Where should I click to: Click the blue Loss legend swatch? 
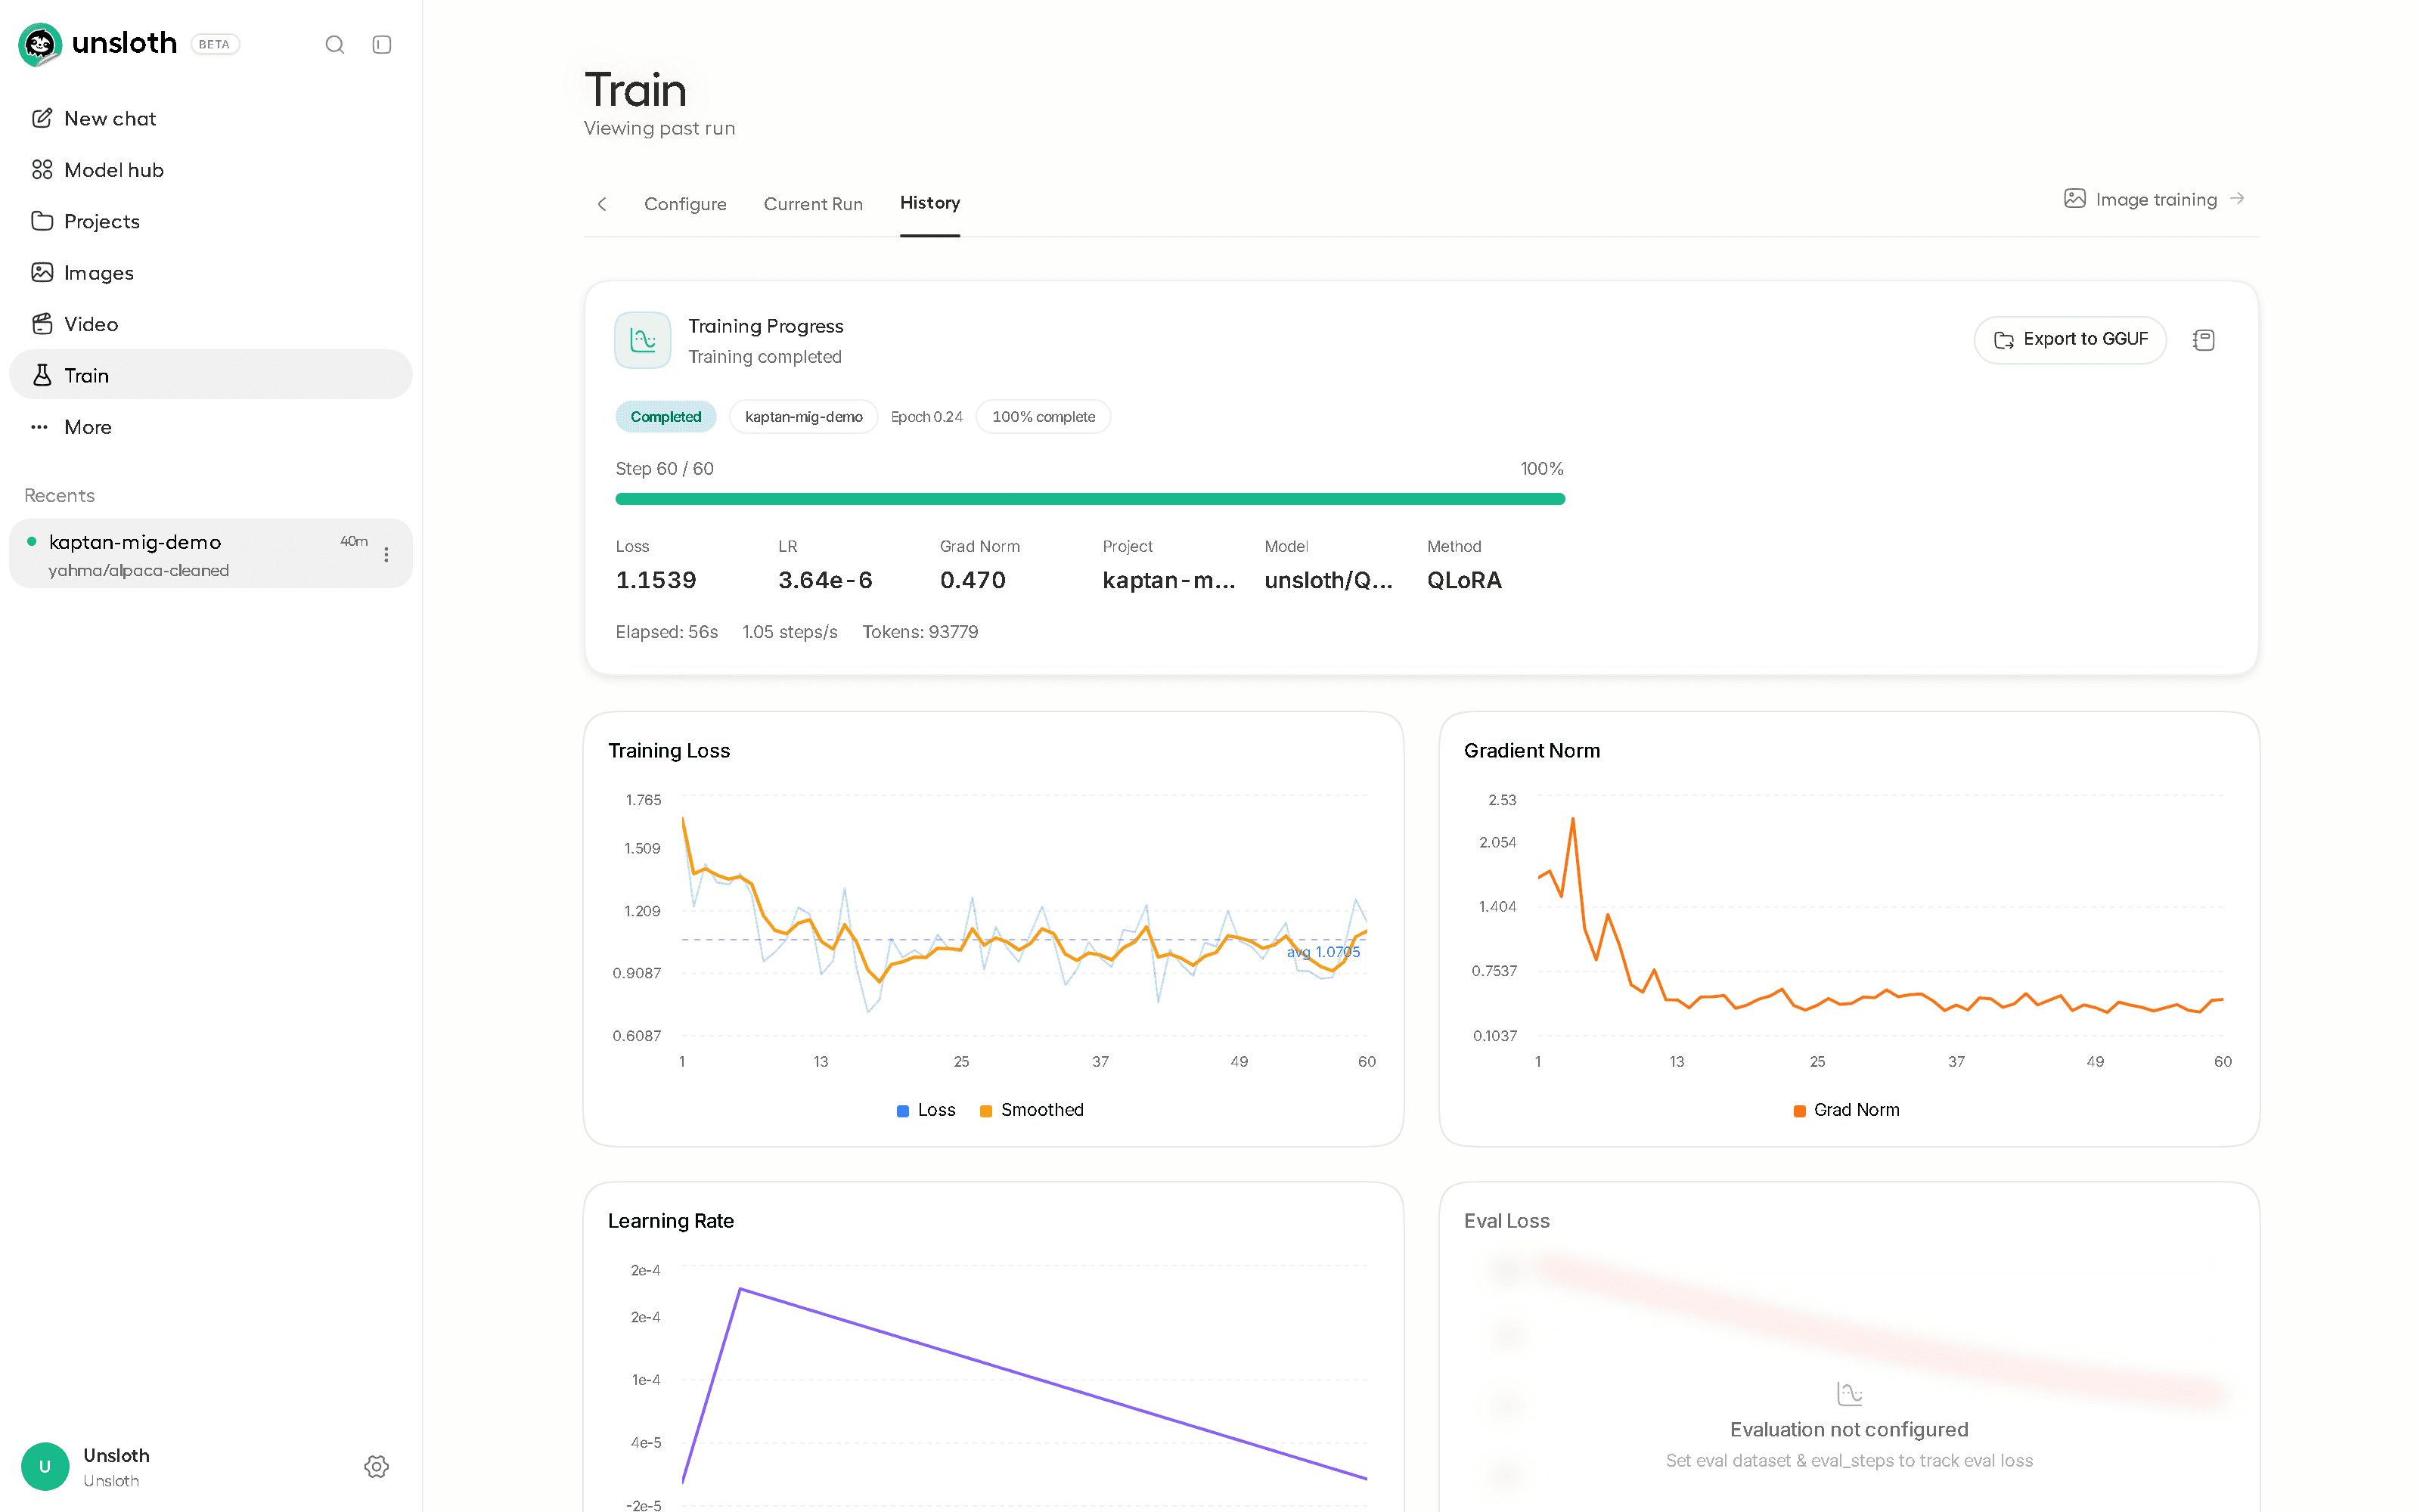pos(903,1111)
